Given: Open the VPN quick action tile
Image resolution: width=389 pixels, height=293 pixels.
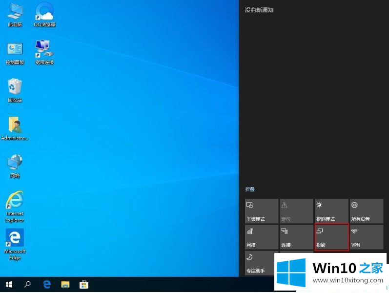Looking at the screenshot, I should click(367, 237).
